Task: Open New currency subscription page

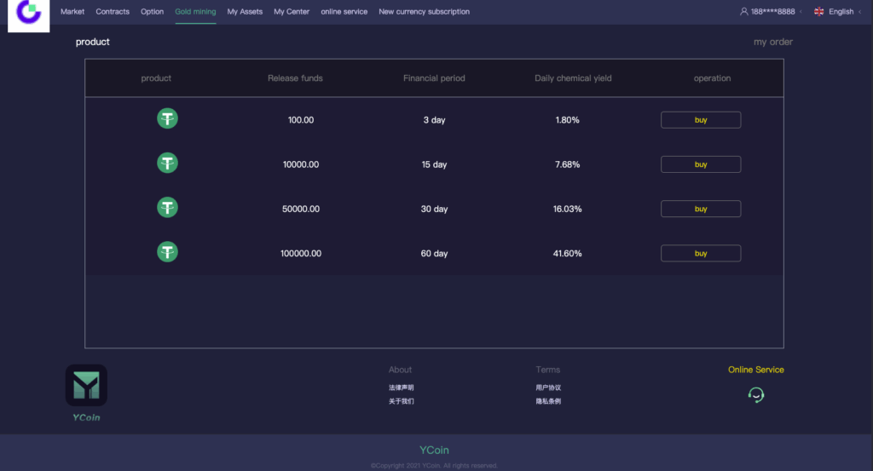Action: click(424, 12)
